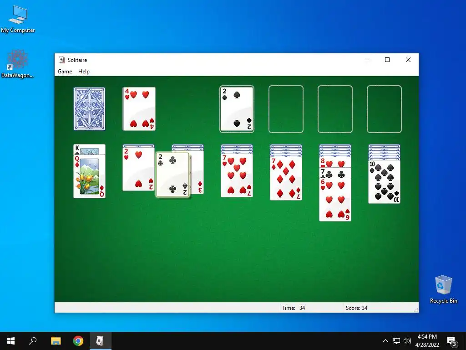The image size is (466, 350).
Task: Select the 2 of hearts card
Action: pyautogui.click(x=139, y=169)
